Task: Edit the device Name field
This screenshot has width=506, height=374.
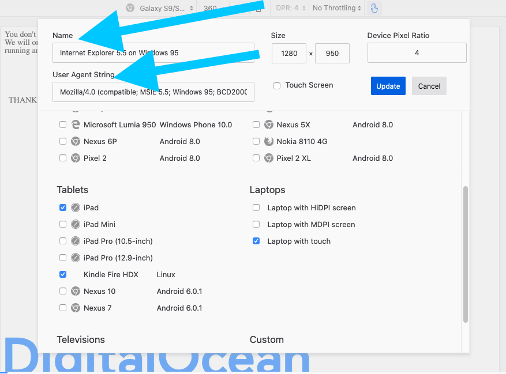Action: tap(153, 53)
